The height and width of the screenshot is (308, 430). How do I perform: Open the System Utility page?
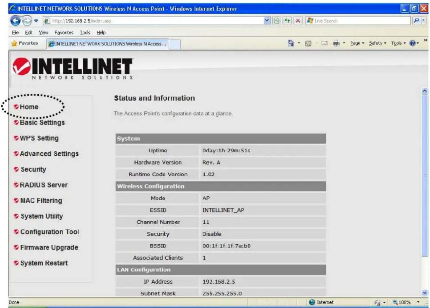pos(42,216)
